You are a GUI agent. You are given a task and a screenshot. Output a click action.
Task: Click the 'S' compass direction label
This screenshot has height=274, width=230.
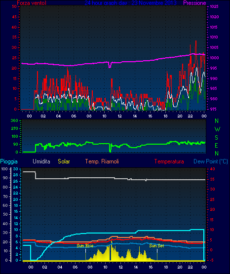(216, 138)
